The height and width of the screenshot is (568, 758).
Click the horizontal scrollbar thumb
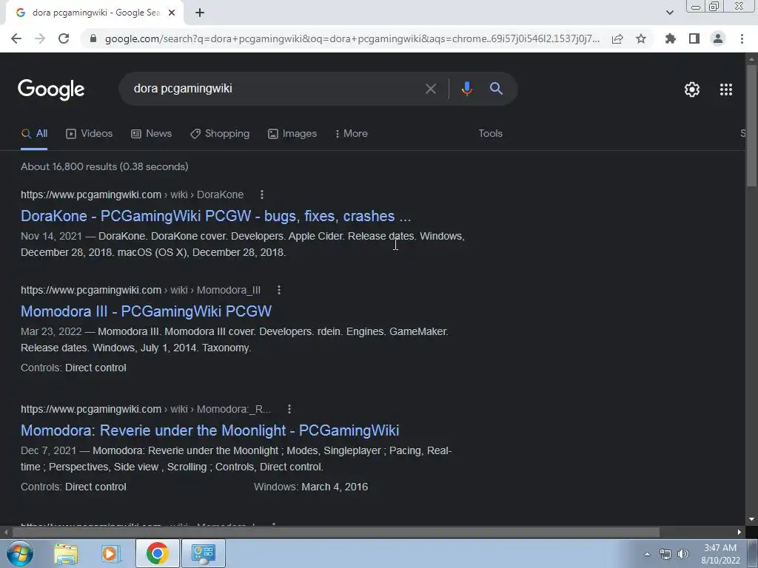tap(335, 532)
